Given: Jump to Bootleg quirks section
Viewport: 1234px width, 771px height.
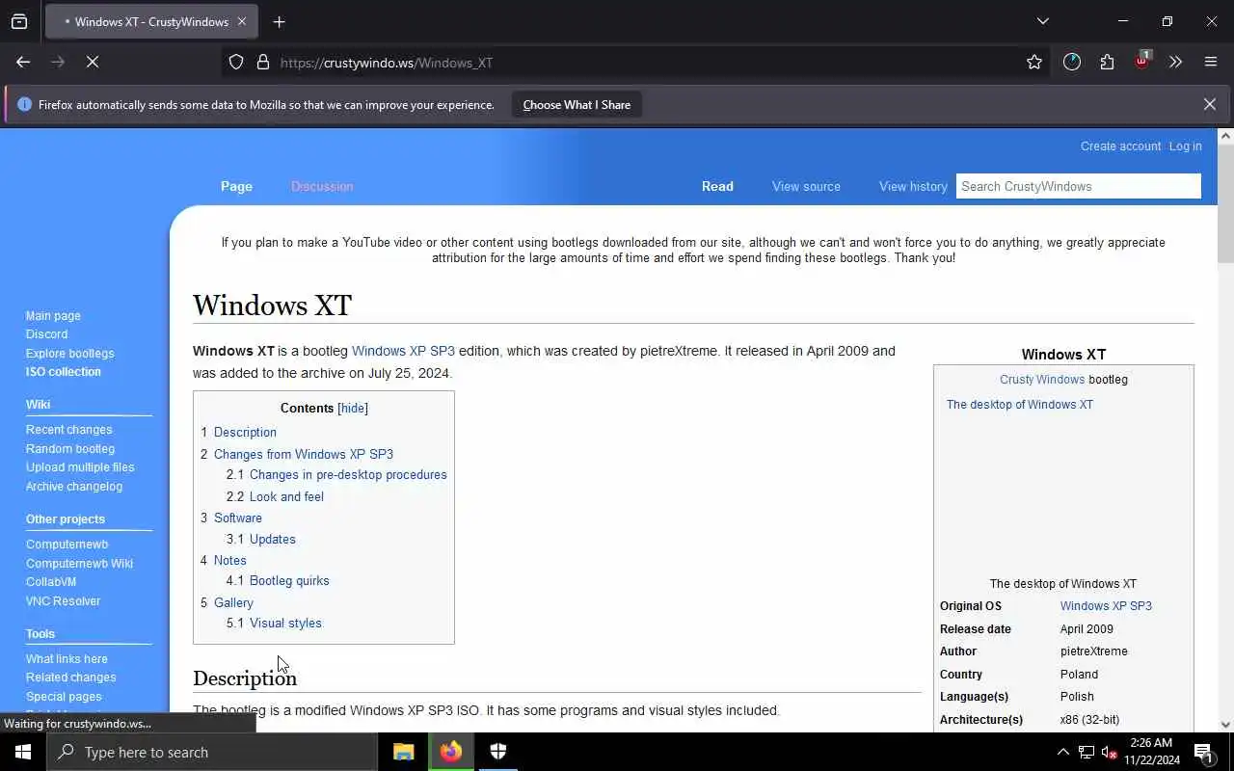Looking at the screenshot, I should [x=278, y=581].
